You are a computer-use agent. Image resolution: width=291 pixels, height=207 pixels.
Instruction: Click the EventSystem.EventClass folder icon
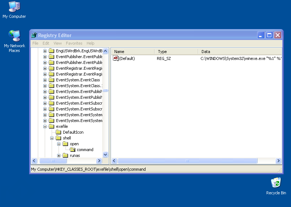click(x=51, y=80)
